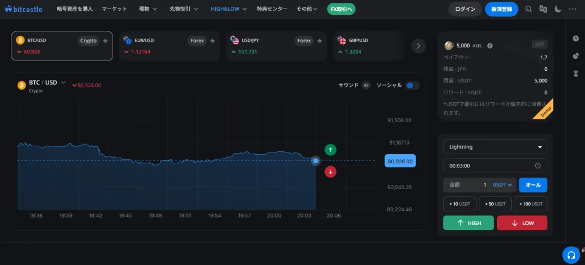Open 特典センター menu item

[272, 9]
